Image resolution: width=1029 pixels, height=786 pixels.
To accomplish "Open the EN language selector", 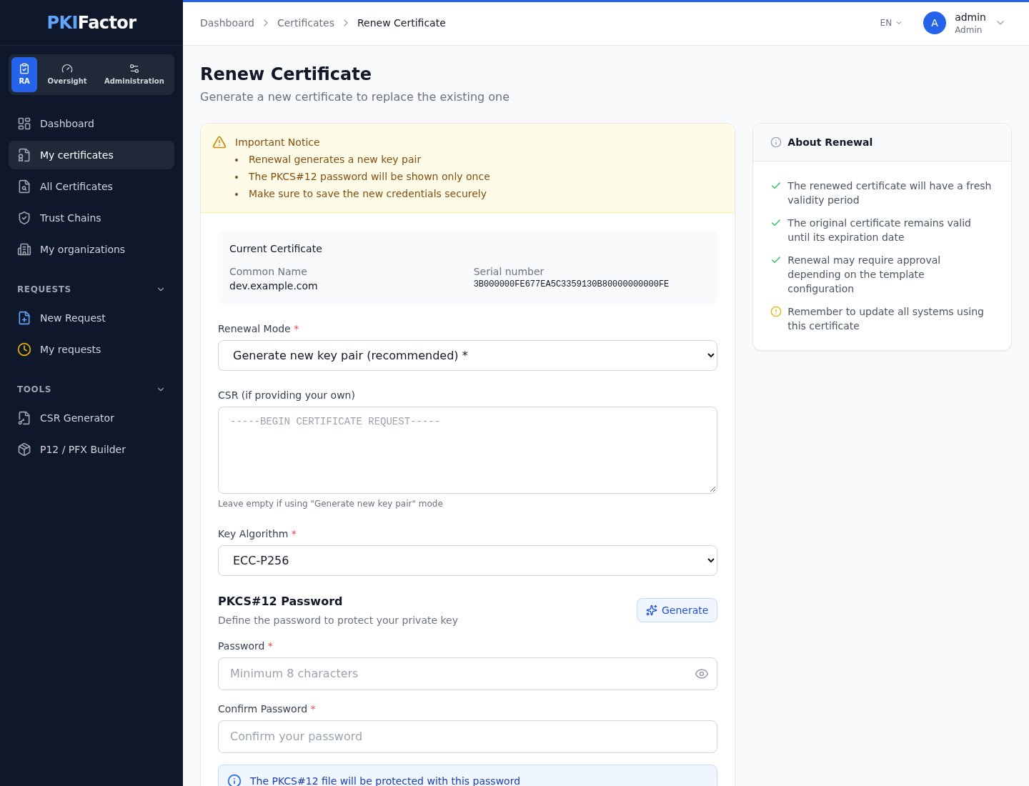I will (891, 23).
